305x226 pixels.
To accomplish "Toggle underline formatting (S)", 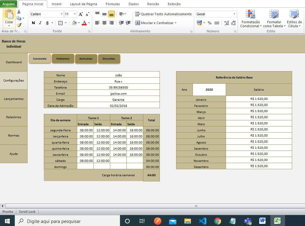I will pyautogui.click(x=47, y=23).
